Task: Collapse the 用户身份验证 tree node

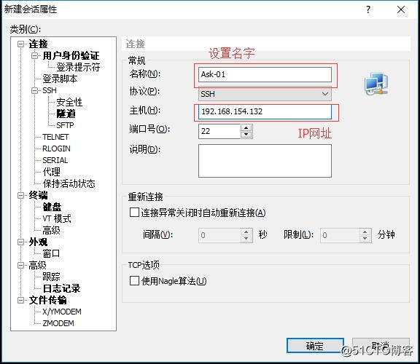Action: [34, 55]
